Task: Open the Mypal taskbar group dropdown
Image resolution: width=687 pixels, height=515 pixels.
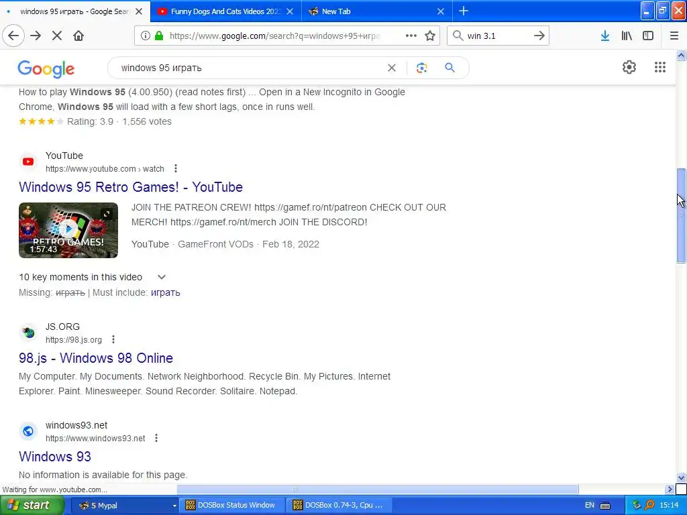Action: [x=174, y=506]
